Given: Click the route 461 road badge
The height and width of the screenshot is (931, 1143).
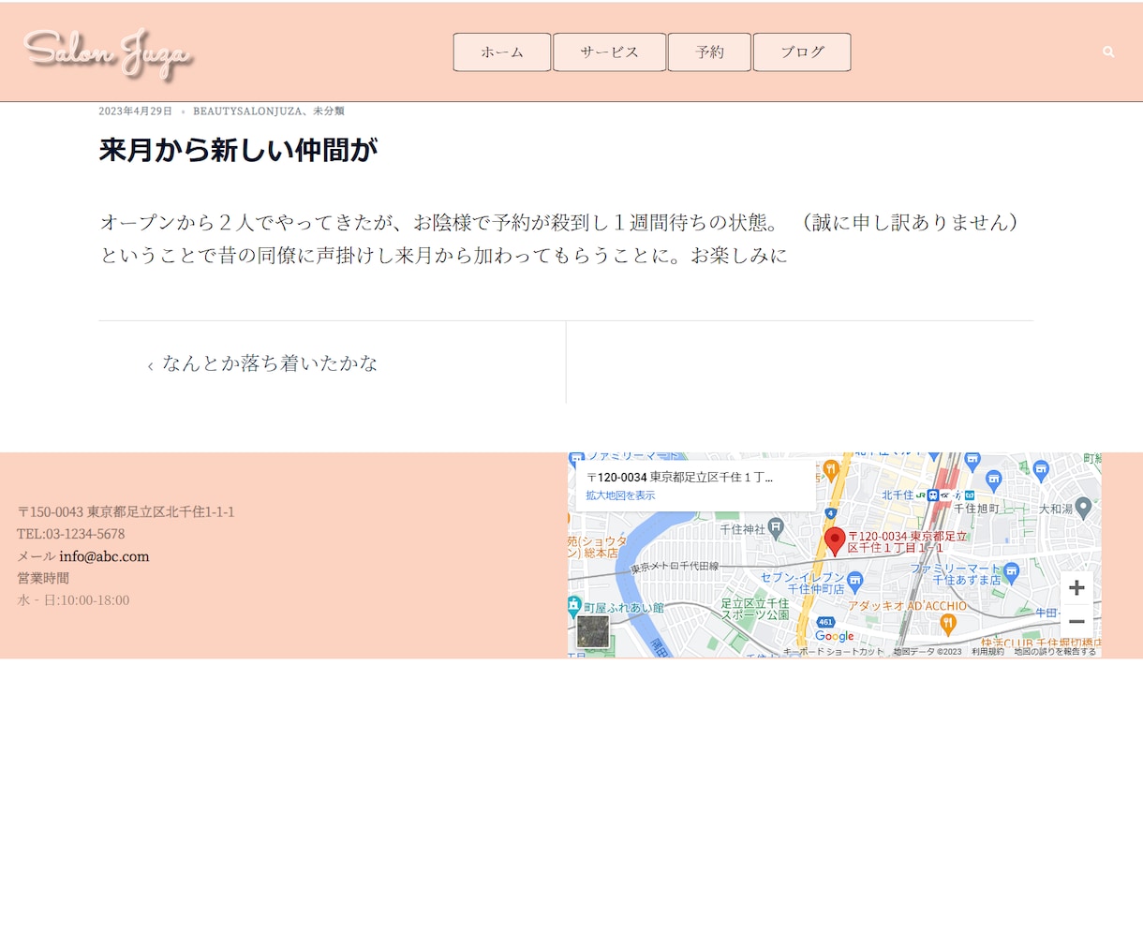Looking at the screenshot, I should [825, 622].
